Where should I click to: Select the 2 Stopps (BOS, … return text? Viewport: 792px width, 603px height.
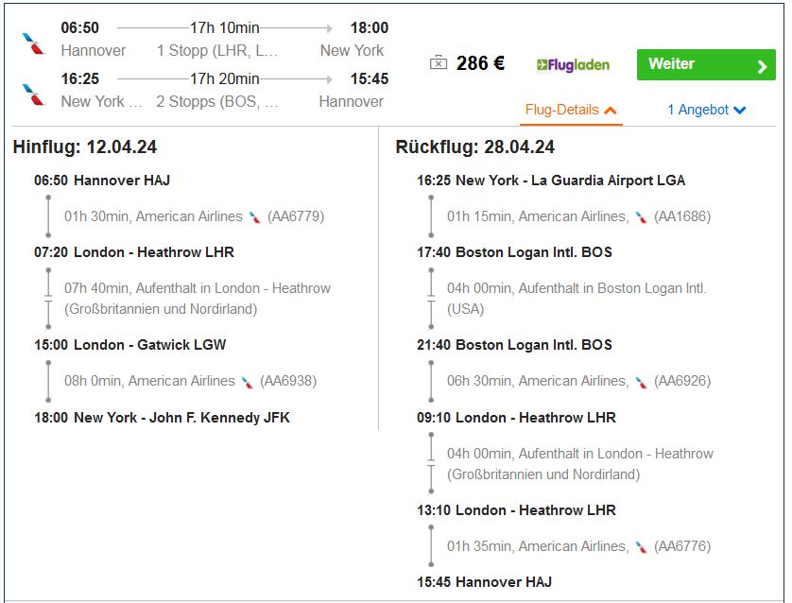(217, 101)
